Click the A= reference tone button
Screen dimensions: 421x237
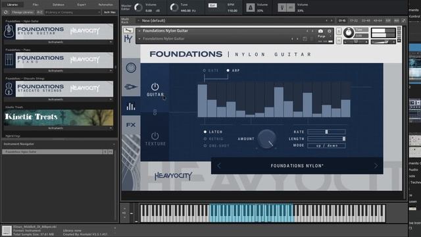click(x=291, y=7)
